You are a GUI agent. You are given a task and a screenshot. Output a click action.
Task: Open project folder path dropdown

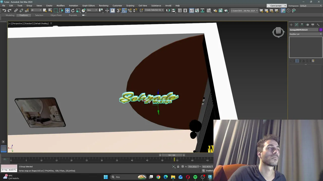tap(244, 11)
